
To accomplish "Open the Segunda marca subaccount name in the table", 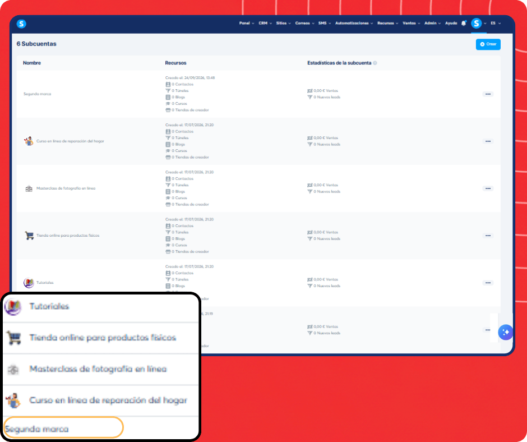I will tap(38, 94).
